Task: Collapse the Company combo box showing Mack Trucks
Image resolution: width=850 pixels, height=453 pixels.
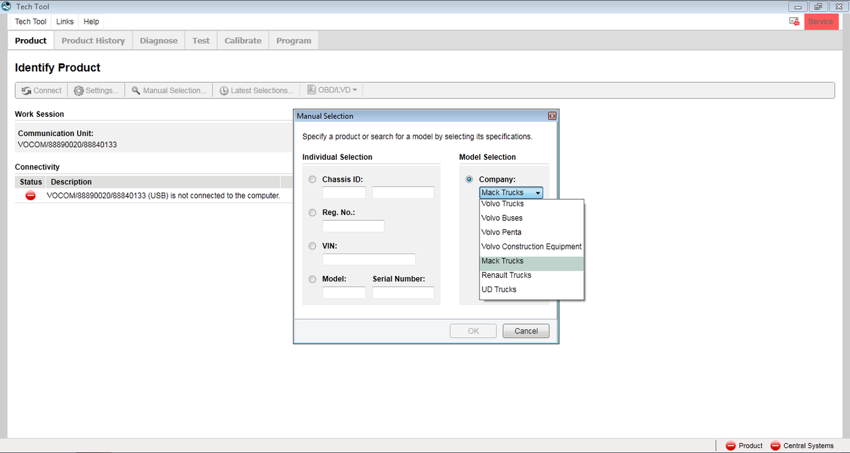Action: tap(511, 192)
